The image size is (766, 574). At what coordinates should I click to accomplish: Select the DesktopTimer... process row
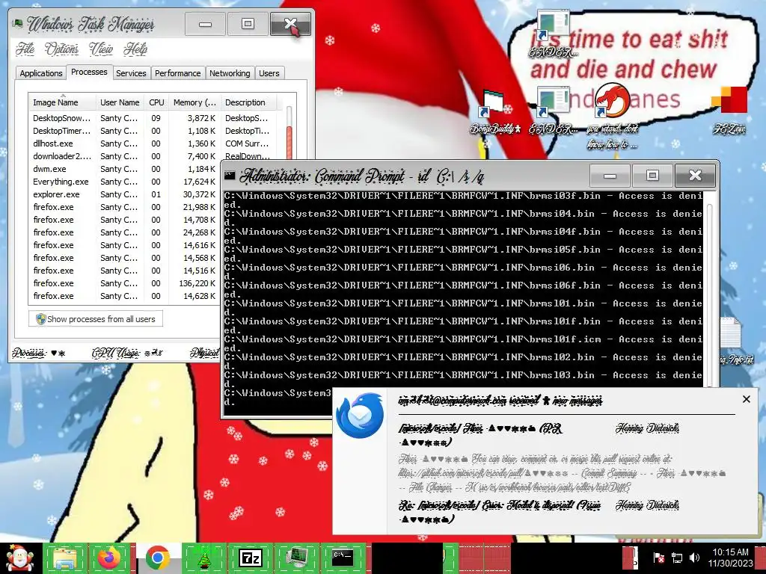click(x=151, y=131)
